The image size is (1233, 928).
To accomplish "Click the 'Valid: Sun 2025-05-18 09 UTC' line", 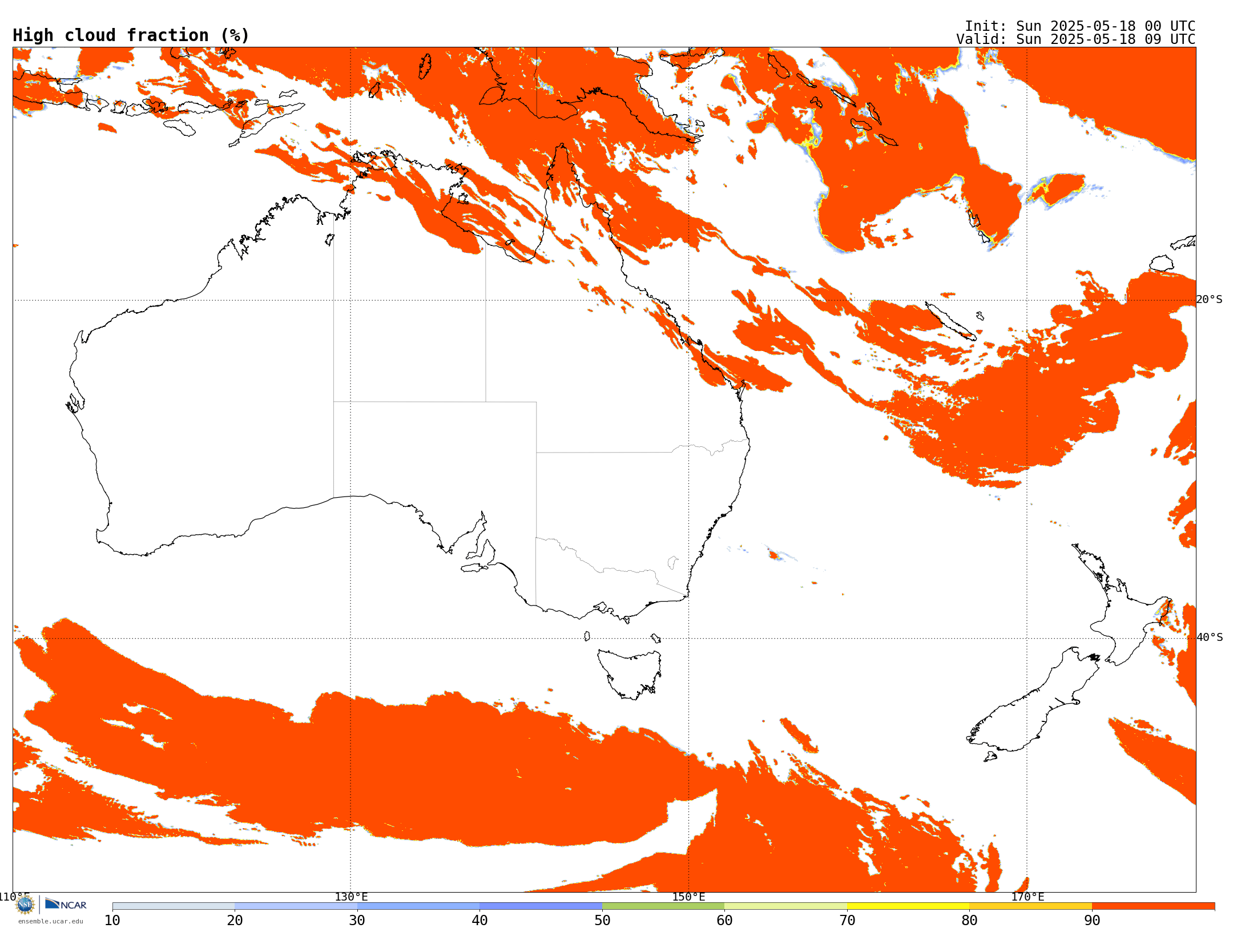I will pyautogui.click(x=1075, y=39).
